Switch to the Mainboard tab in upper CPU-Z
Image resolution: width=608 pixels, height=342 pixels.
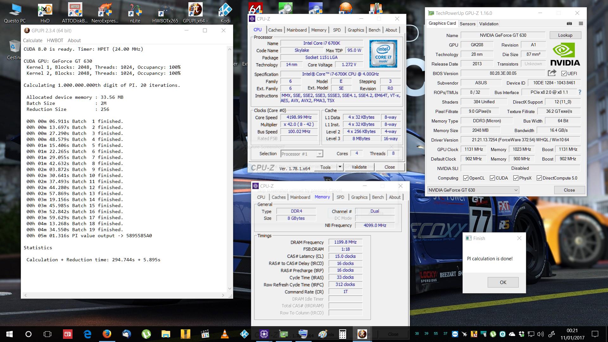[x=297, y=30]
